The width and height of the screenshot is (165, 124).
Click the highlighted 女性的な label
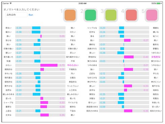(156, 57)
